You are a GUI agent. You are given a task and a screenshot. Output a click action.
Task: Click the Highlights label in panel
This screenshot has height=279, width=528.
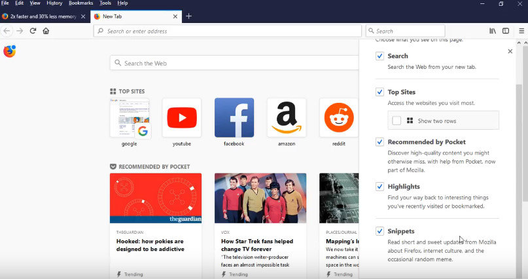404,187
